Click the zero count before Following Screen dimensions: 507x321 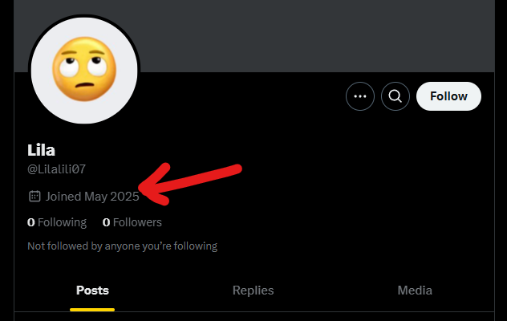point(30,222)
